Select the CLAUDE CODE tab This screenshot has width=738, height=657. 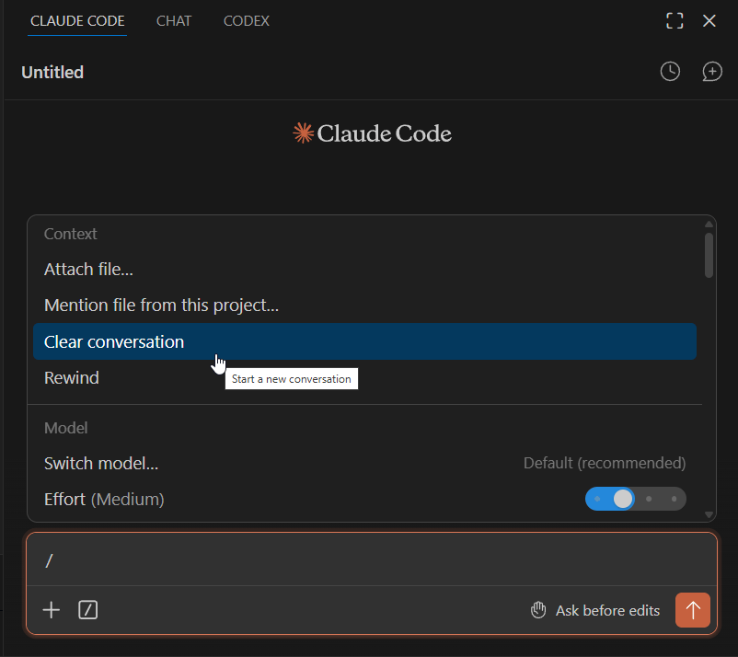click(x=77, y=21)
